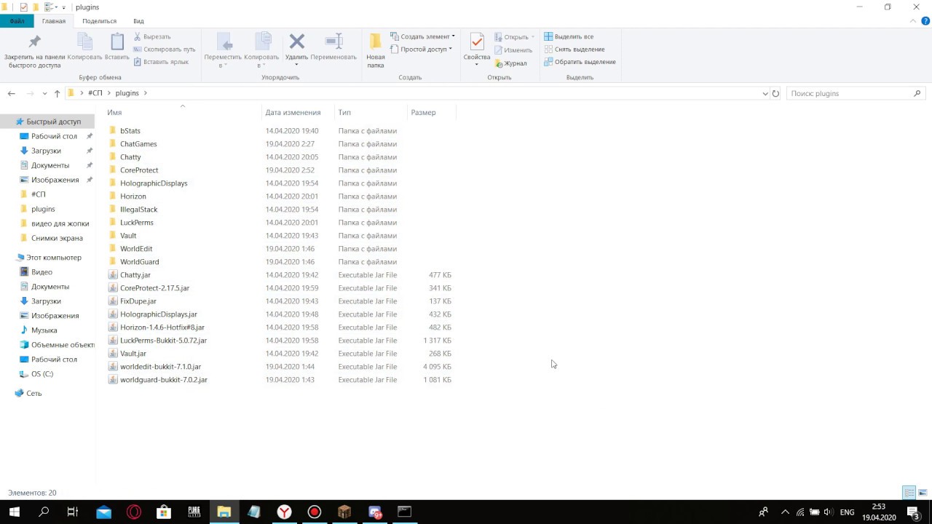Select the CoreProtect folder

[x=139, y=170]
